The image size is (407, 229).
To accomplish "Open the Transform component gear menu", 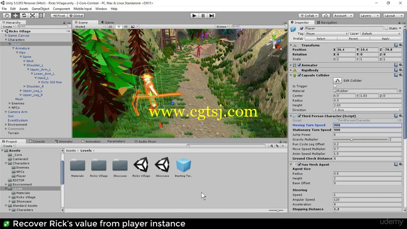I will 401,45.
